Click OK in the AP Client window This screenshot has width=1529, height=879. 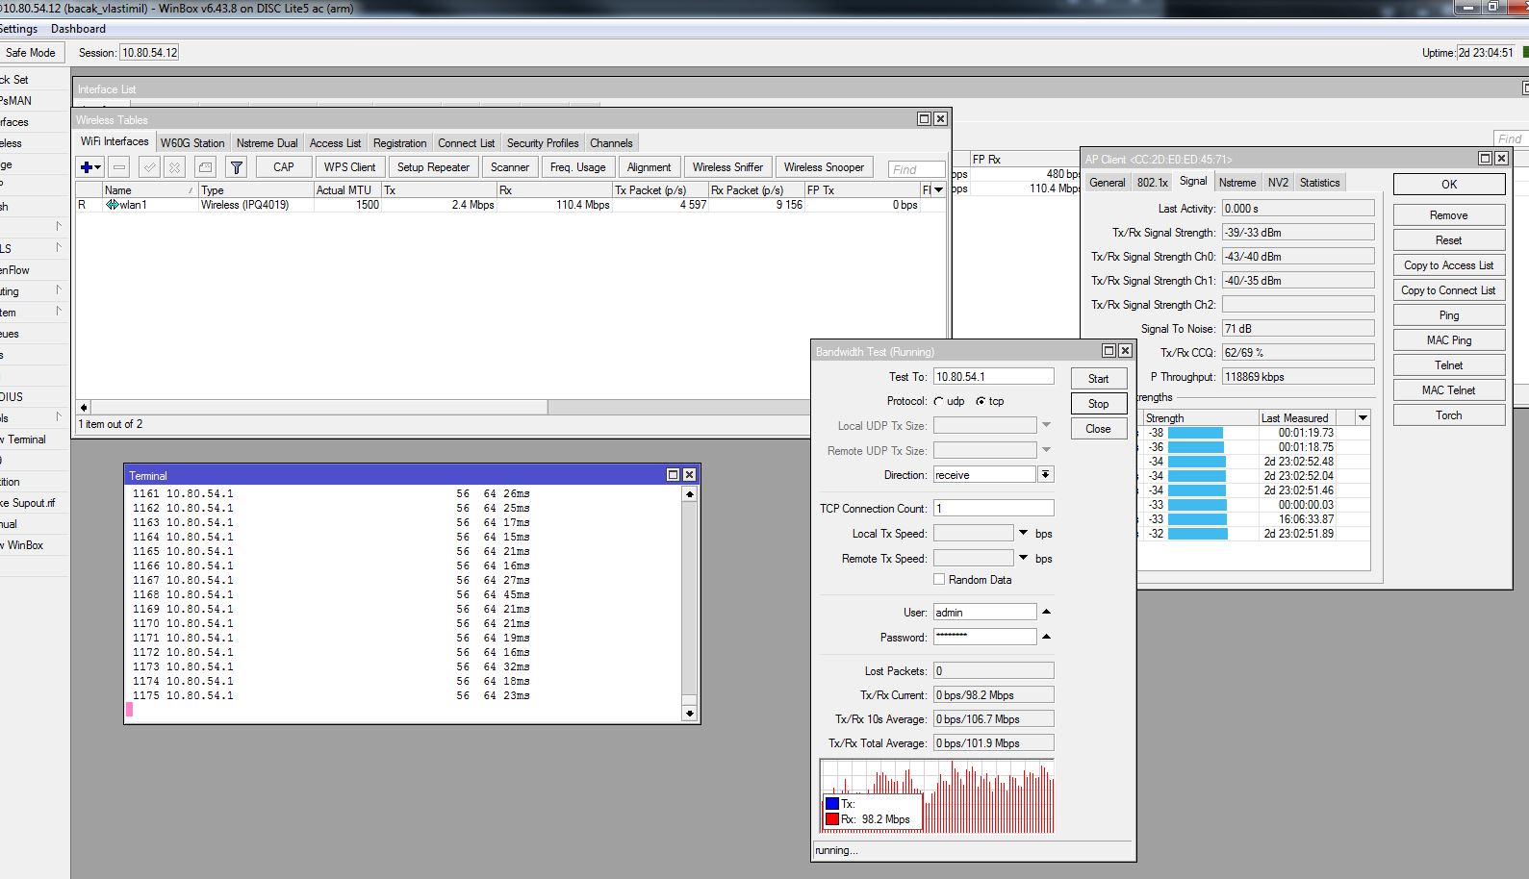(1448, 185)
